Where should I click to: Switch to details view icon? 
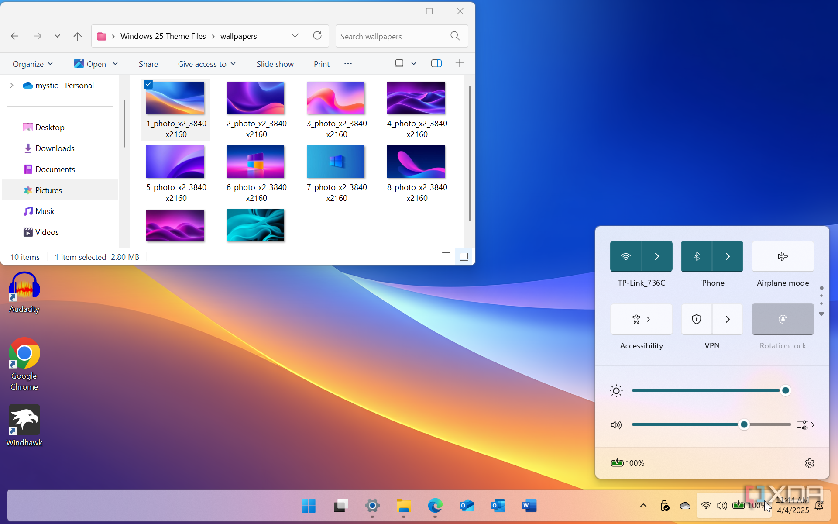point(446,256)
